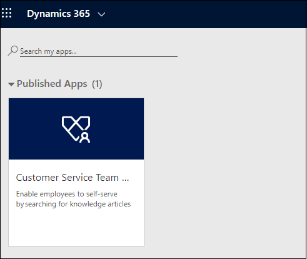Click the Customer Service Team app title
The image size is (307, 259).
pyautogui.click(x=73, y=178)
